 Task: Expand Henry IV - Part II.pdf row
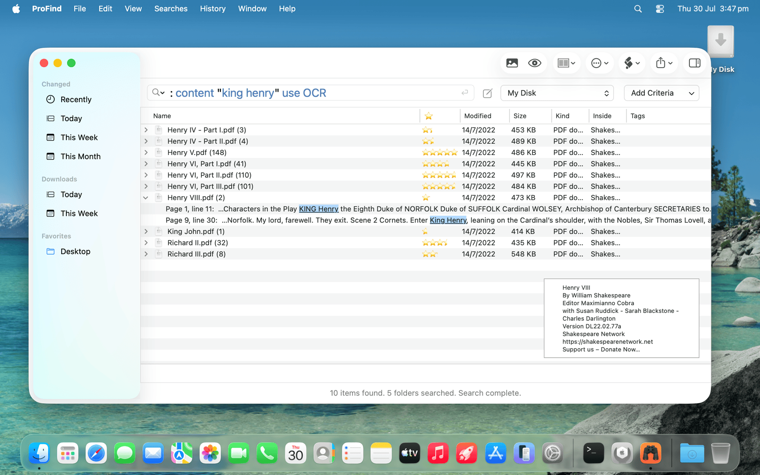pos(146,141)
